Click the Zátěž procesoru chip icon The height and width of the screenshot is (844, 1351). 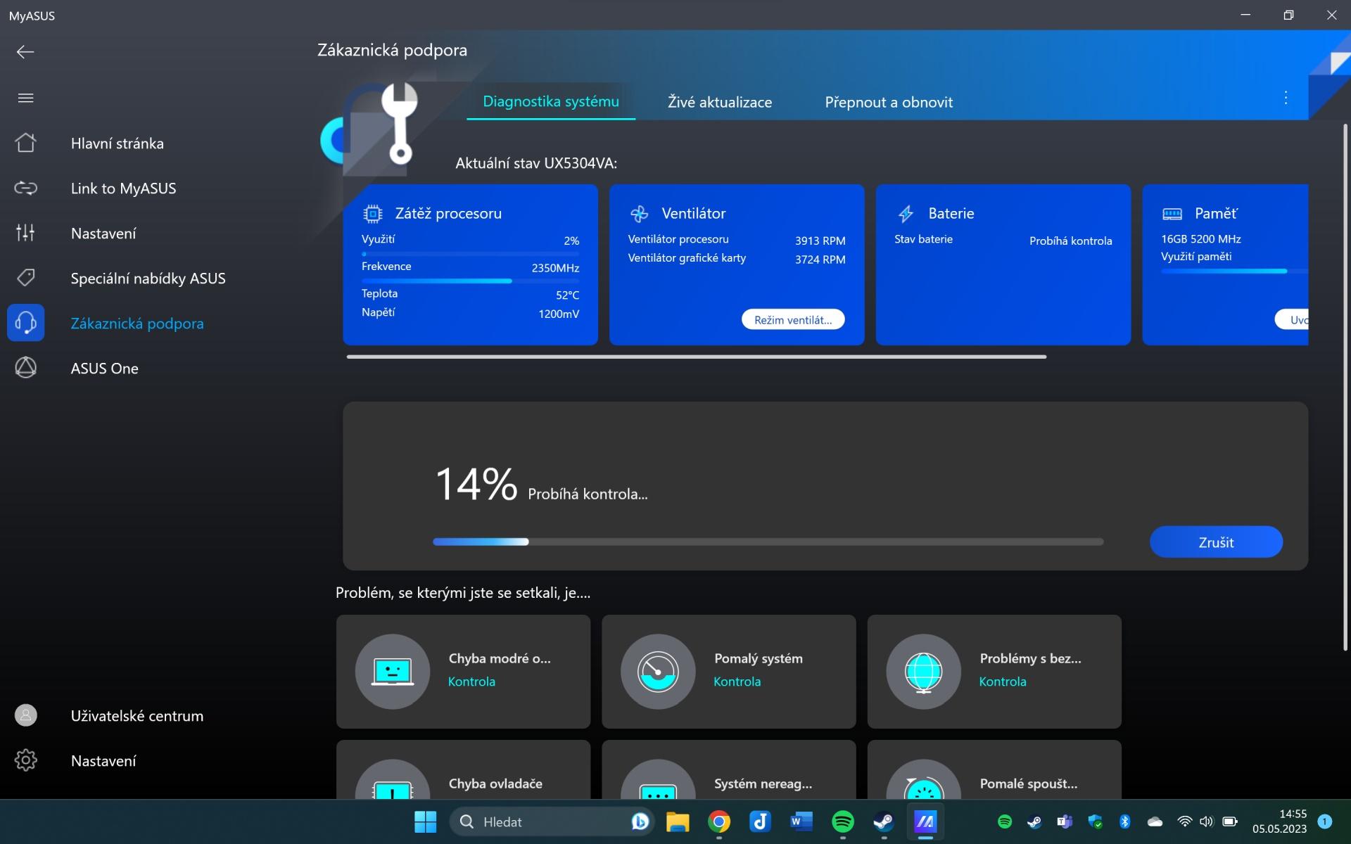point(372,213)
